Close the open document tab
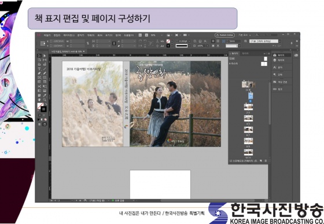This screenshot has height=224, width=324. tap(84, 52)
